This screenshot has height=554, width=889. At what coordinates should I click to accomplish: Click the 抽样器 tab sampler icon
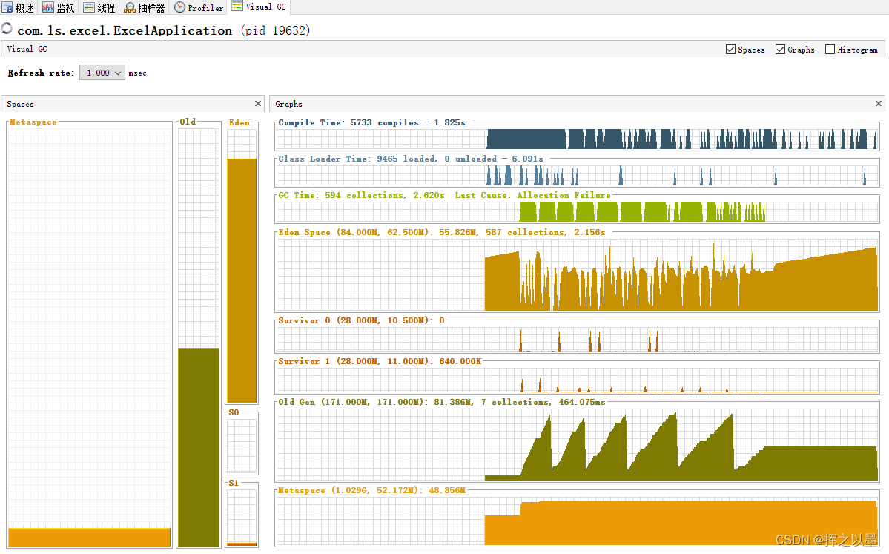[x=130, y=7]
